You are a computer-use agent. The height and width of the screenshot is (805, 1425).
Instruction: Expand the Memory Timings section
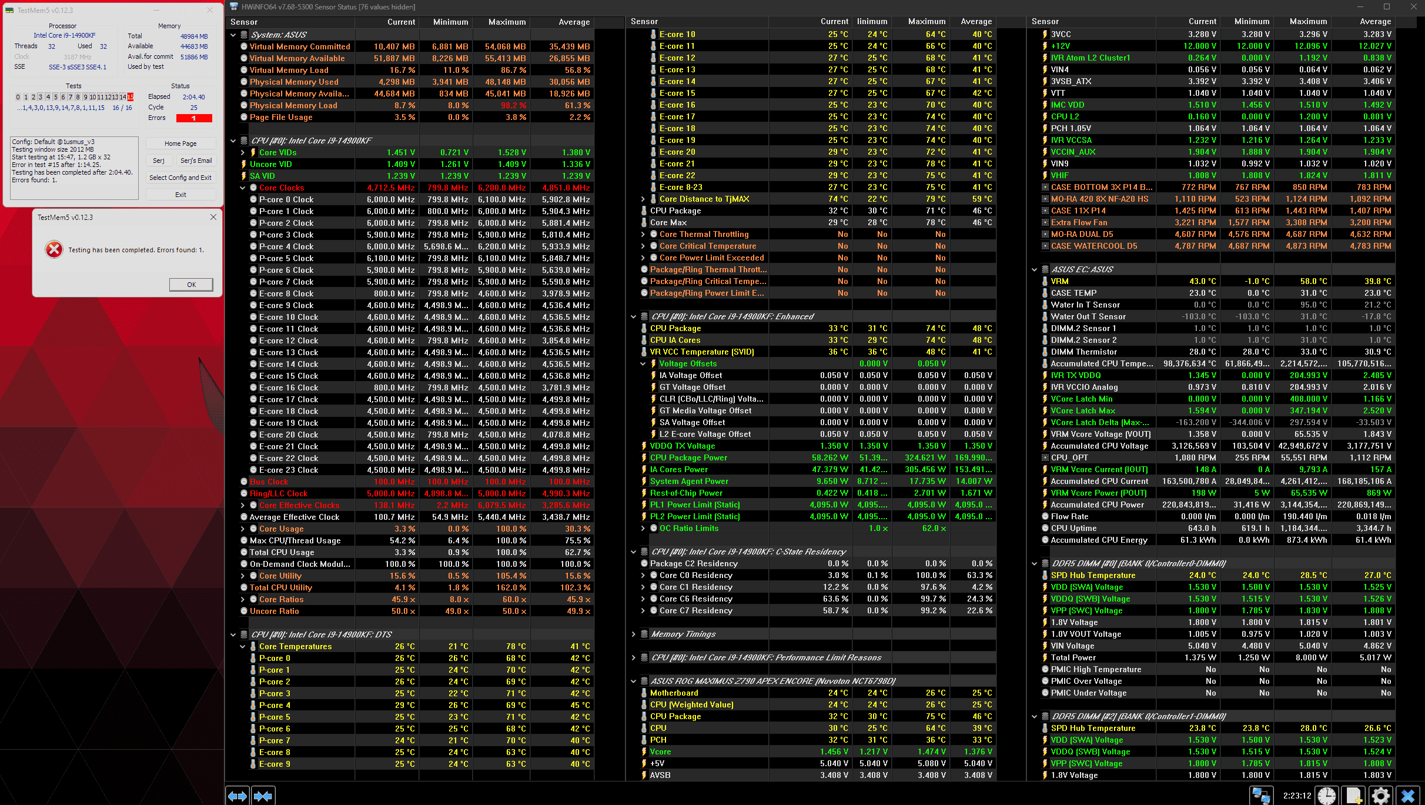(x=633, y=634)
